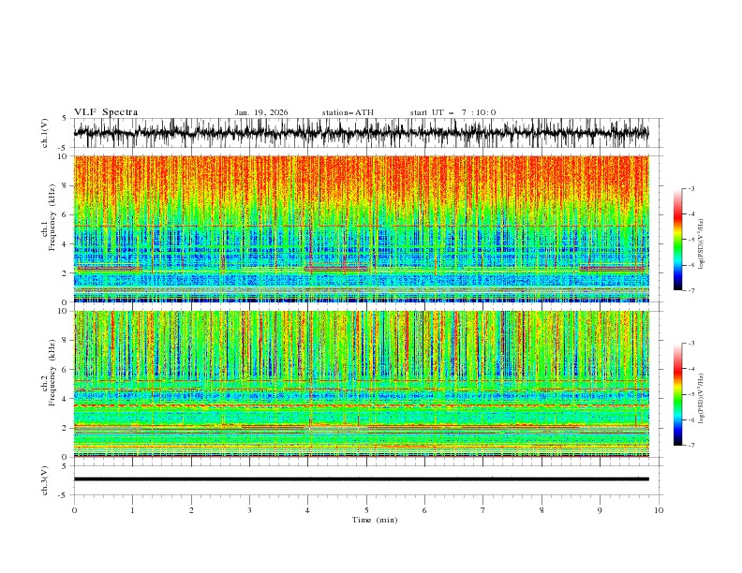This screenshot has width=742, height=573.
Task: Click time axis tick label "7"
Action: pos(483,510)
